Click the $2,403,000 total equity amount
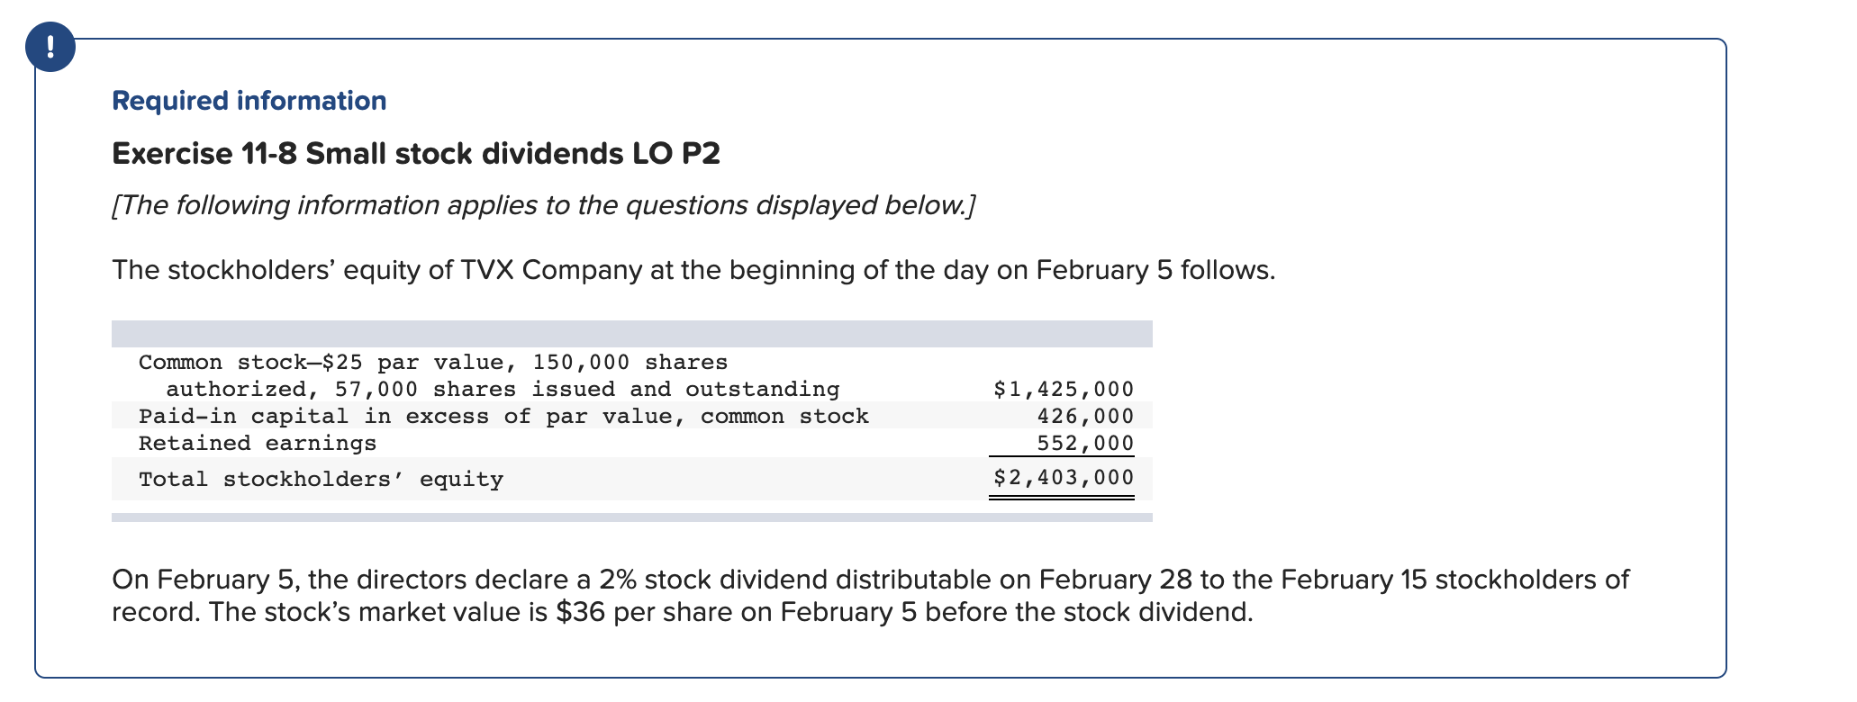The image size is (1857, 702). [x=1064, y=477]
